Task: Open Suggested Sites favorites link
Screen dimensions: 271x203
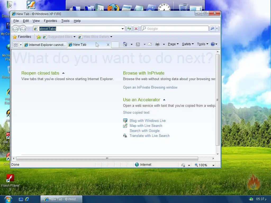Action: 58,37
